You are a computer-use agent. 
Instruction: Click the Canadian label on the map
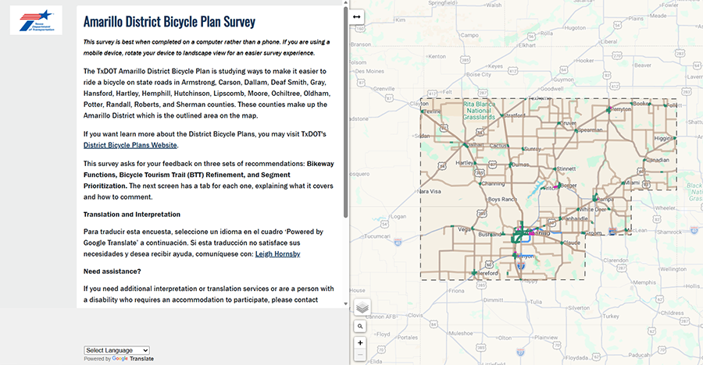[658, 160]
